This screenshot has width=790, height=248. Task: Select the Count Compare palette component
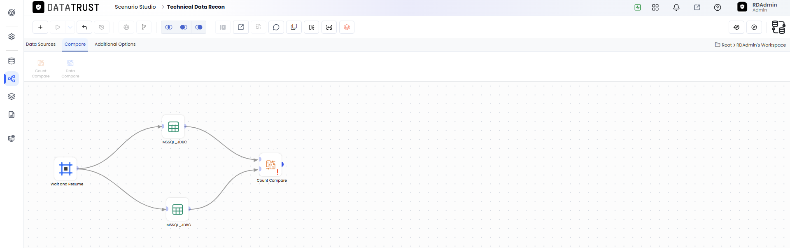pyautogui.click(x=41, y=68)
